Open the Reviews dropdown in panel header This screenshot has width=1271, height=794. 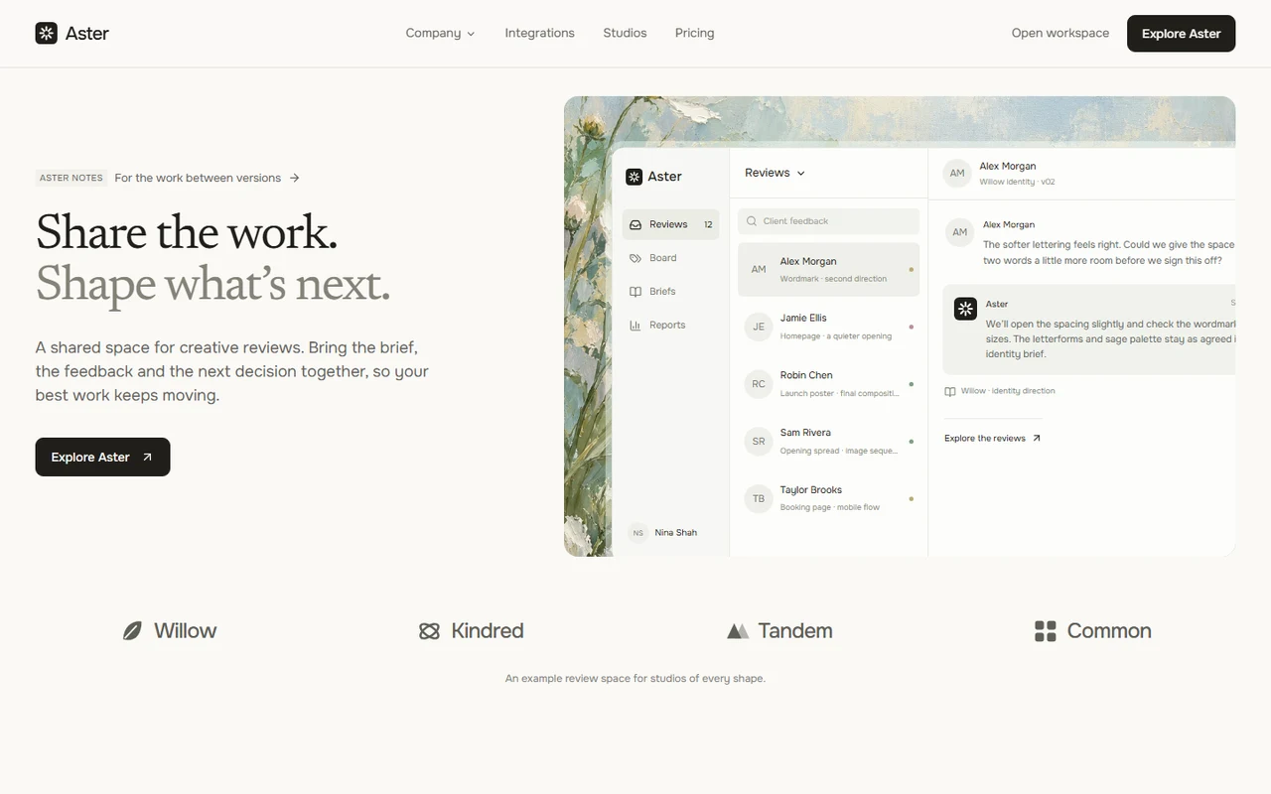click(776, 173)
